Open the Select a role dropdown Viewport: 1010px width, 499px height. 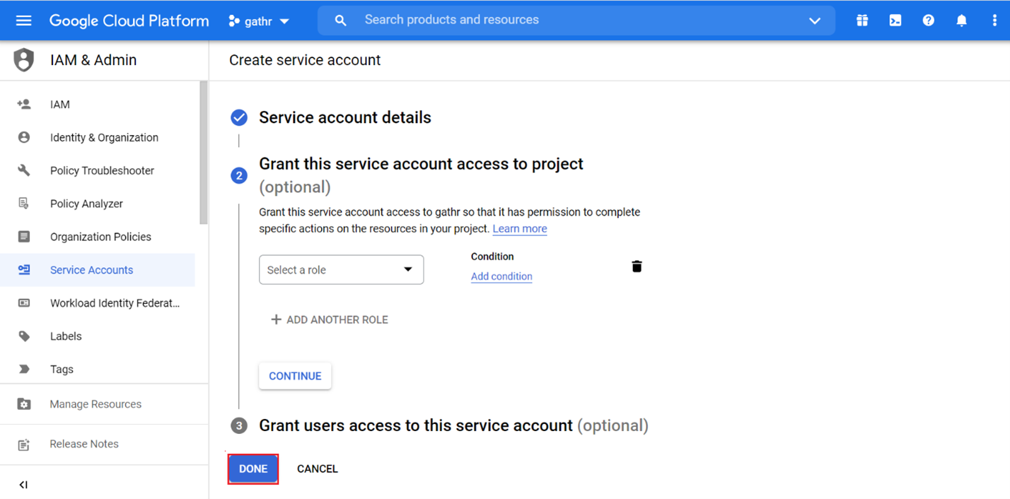pyautogui.click(x=341, y=269)
